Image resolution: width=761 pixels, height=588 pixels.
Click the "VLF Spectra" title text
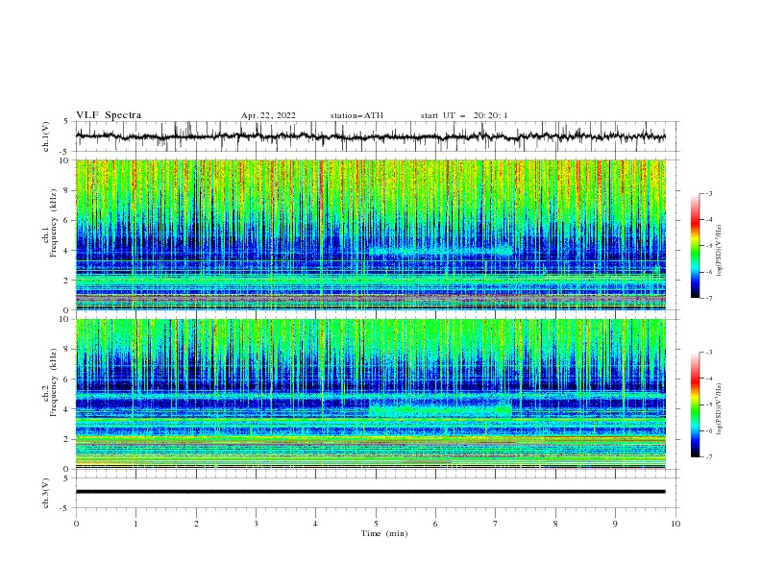[109, 115]
